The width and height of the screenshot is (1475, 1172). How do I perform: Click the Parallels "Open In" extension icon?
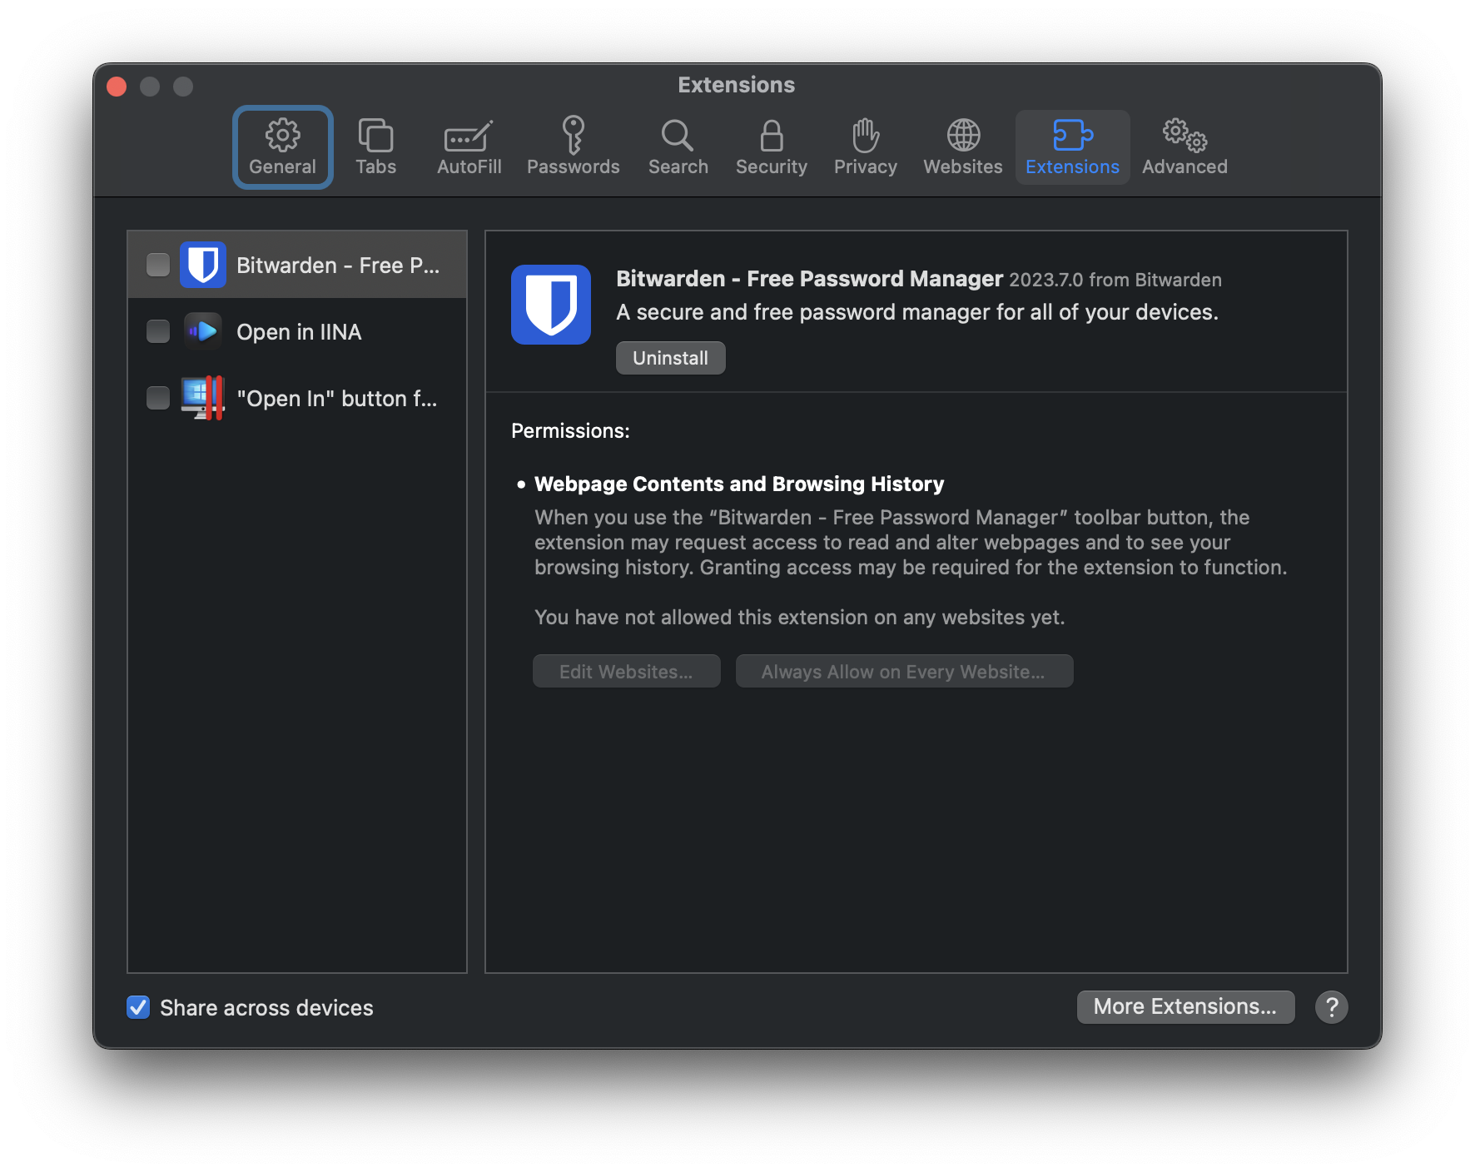click(203, 398)
